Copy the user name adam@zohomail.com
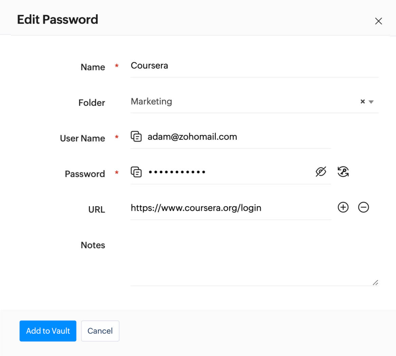396x356 pixels. [x=136, y=136]
